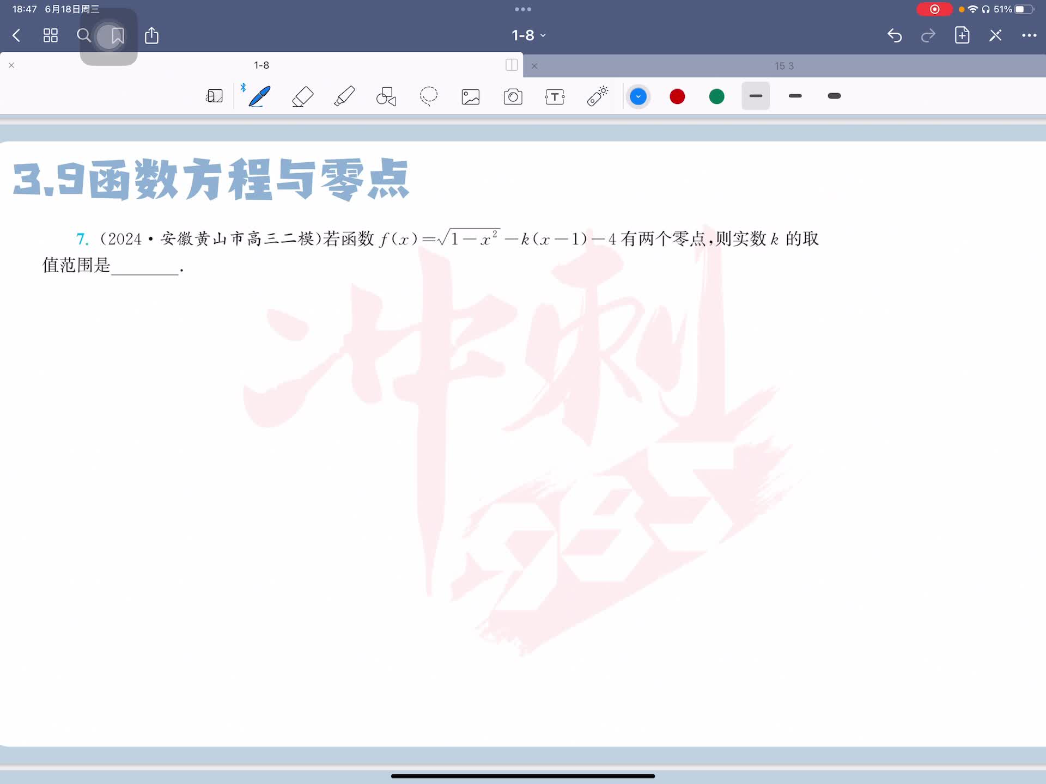
Task: Pick the red pen color
Action: (677, 96)
